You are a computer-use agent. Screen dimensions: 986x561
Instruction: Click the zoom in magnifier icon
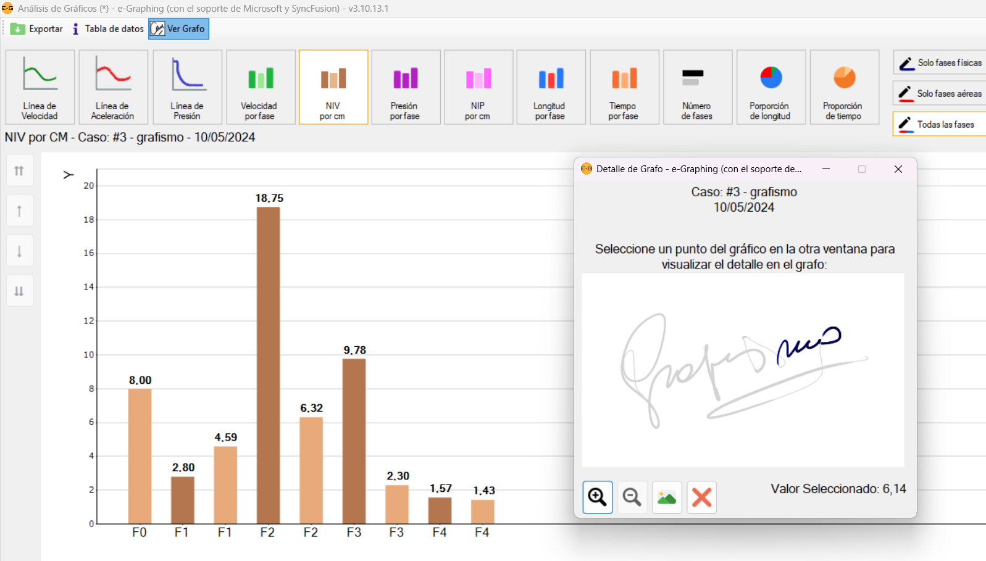pos(597,497)
